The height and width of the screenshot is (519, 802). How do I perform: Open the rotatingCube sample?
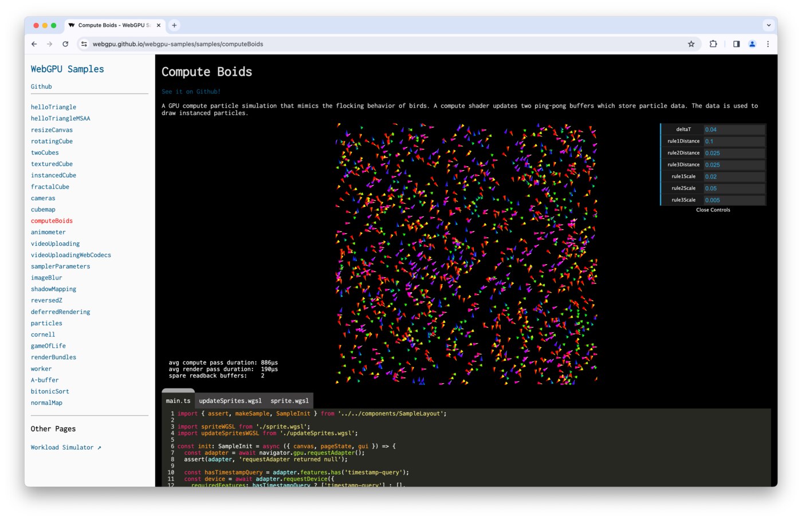click(52, 141)
